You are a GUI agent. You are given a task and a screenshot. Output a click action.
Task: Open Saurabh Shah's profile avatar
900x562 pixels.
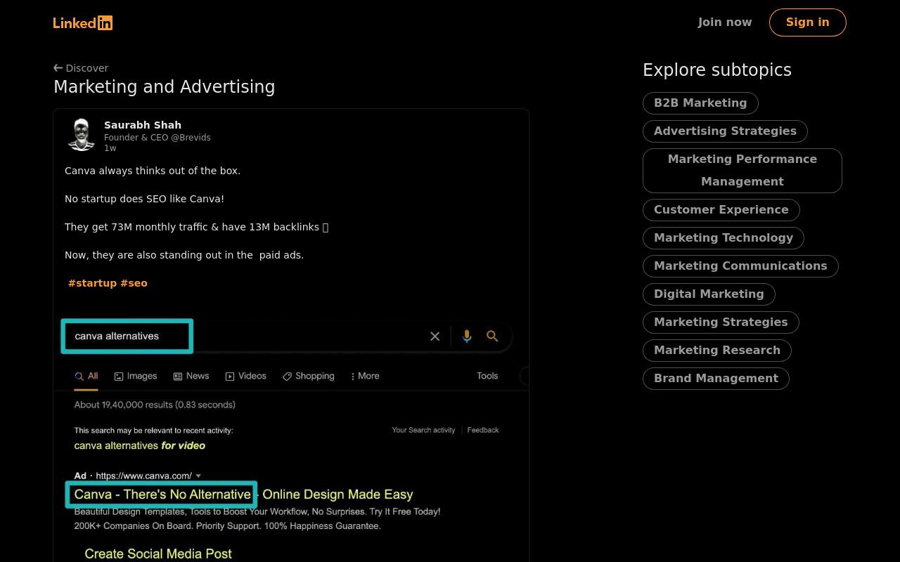(82, 134)
